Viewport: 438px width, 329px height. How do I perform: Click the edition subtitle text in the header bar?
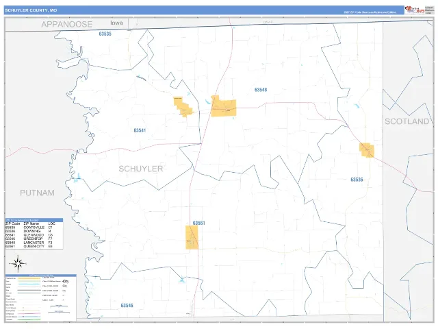click(370, 12)
